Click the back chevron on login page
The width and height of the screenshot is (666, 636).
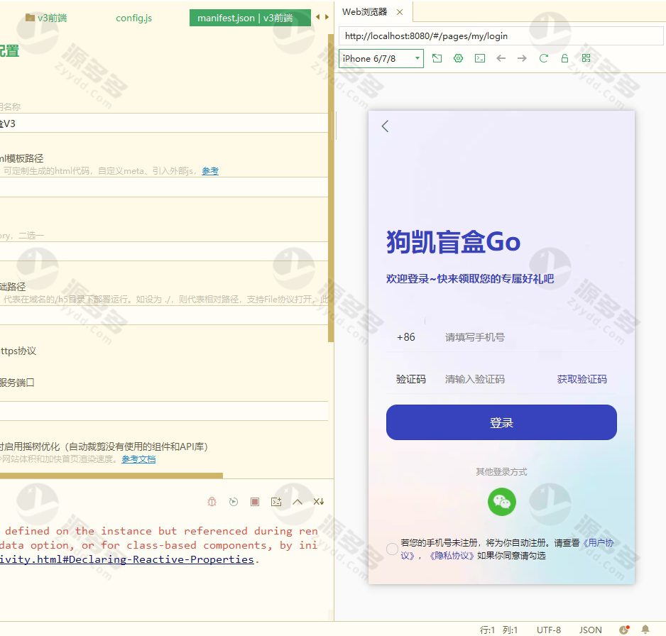386,126
